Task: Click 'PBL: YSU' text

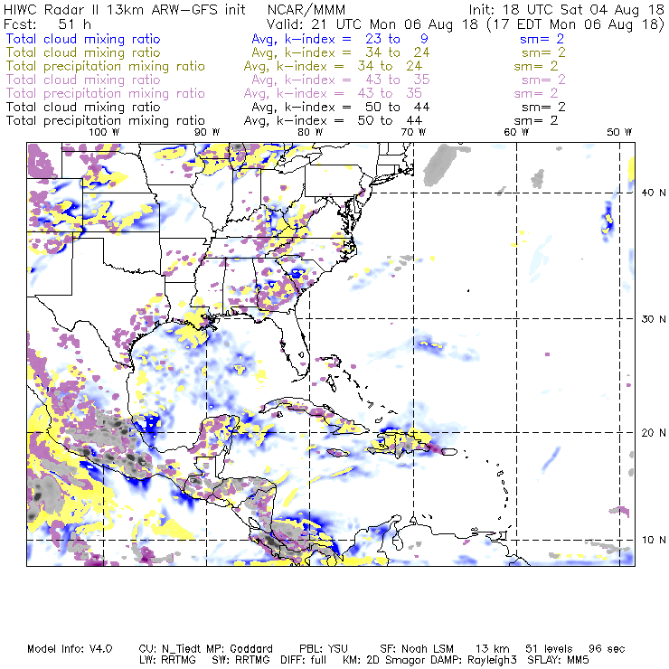Action: (324, 649)
